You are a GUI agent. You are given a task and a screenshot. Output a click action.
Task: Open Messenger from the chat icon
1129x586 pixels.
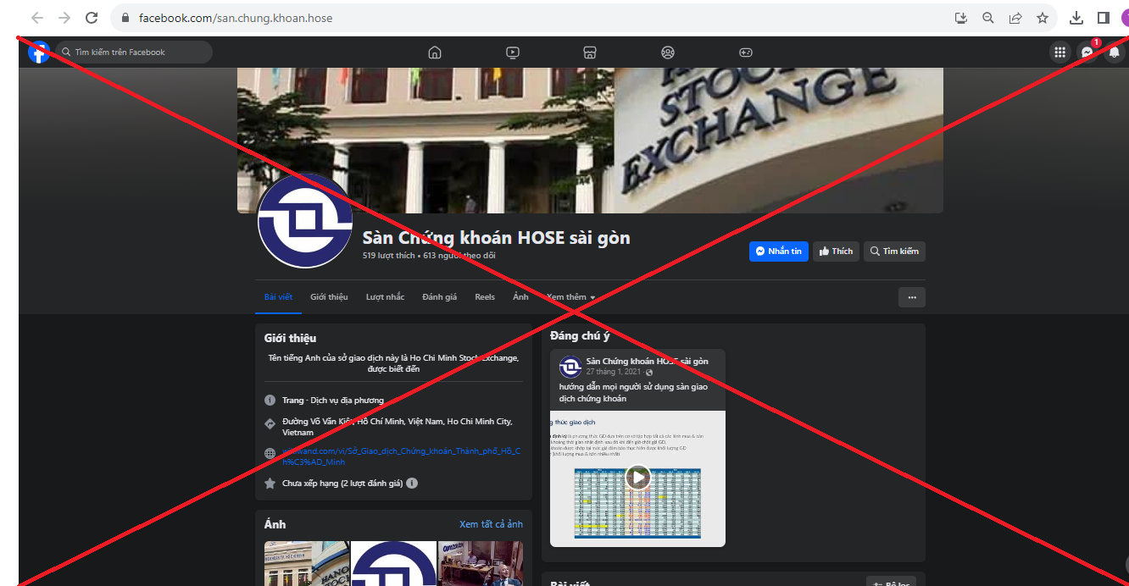[x=1087, y=52]
